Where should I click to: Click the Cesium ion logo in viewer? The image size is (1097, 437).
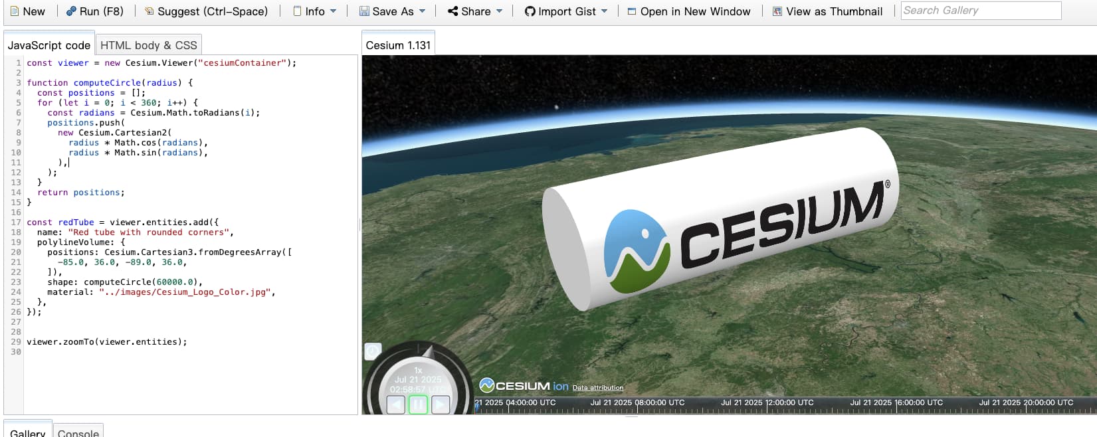pyautogui.click(x=524, y=386)
